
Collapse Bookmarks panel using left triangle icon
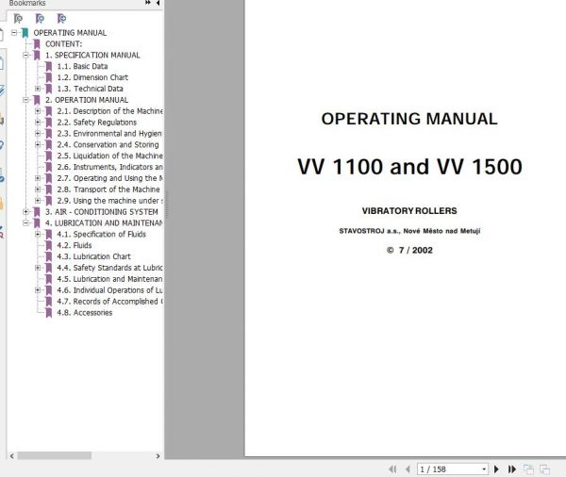158,3
